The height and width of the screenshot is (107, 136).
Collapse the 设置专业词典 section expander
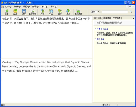(95, 29)
